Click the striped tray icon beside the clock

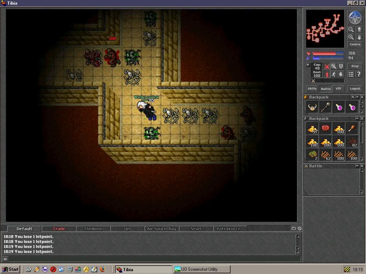point(347,269)
